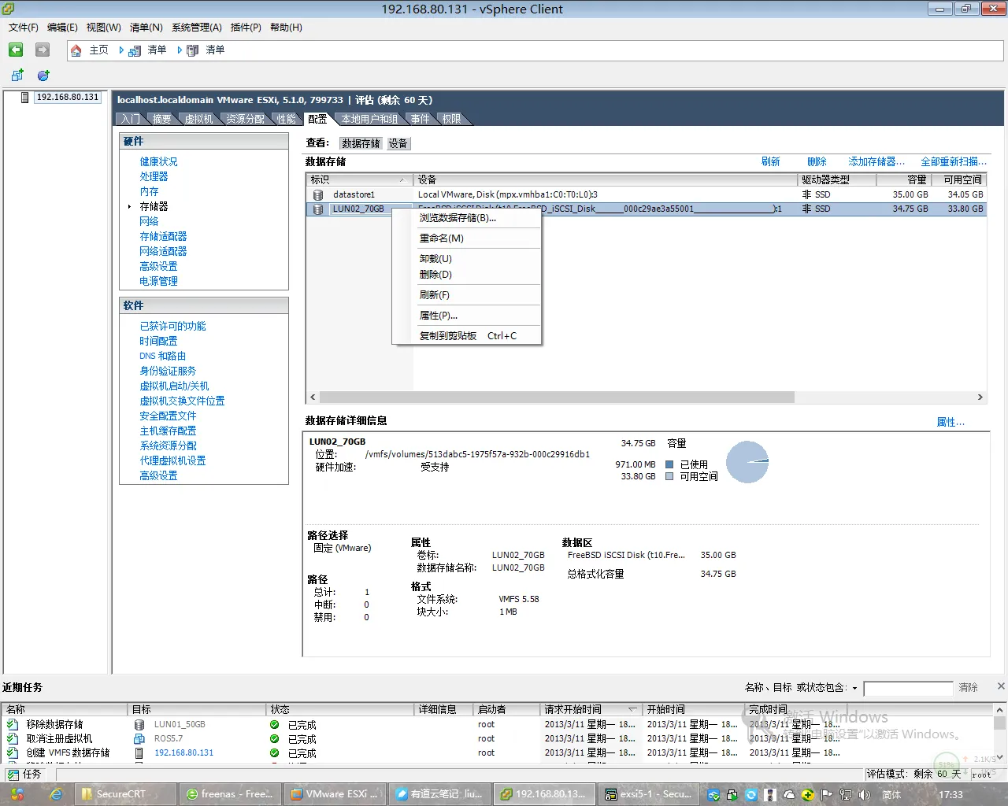The height and width of the screenshot is (806, 1008).
Task: Switch to the 入门 tab
Action: [131, 119]
